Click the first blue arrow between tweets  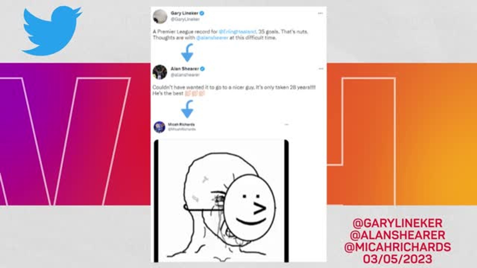coord(187,52)
